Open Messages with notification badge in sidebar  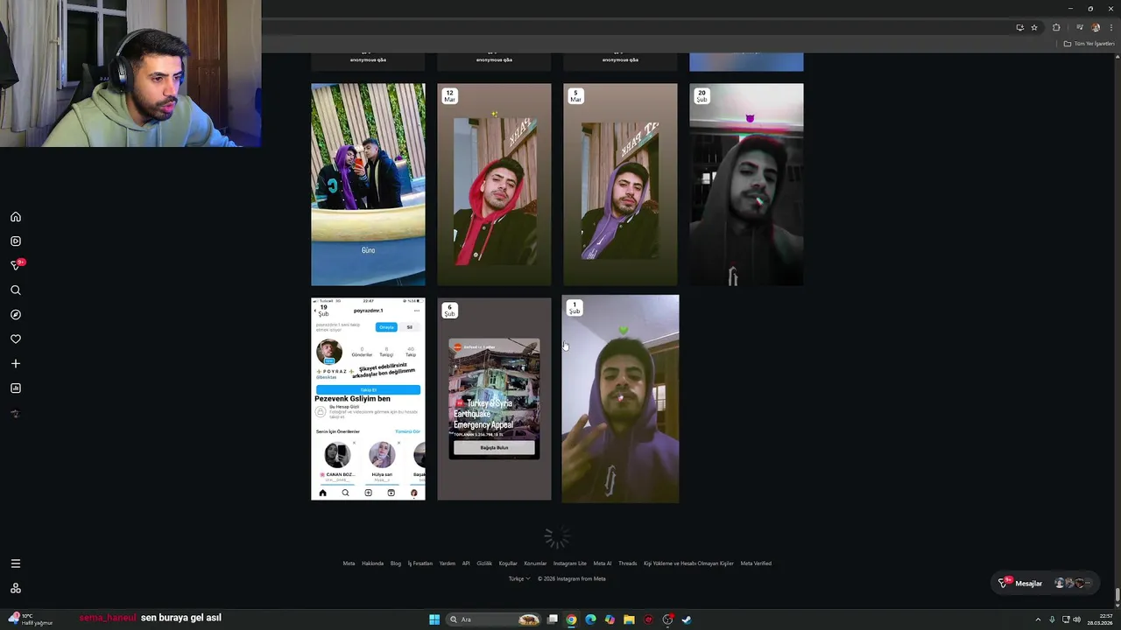16,265
